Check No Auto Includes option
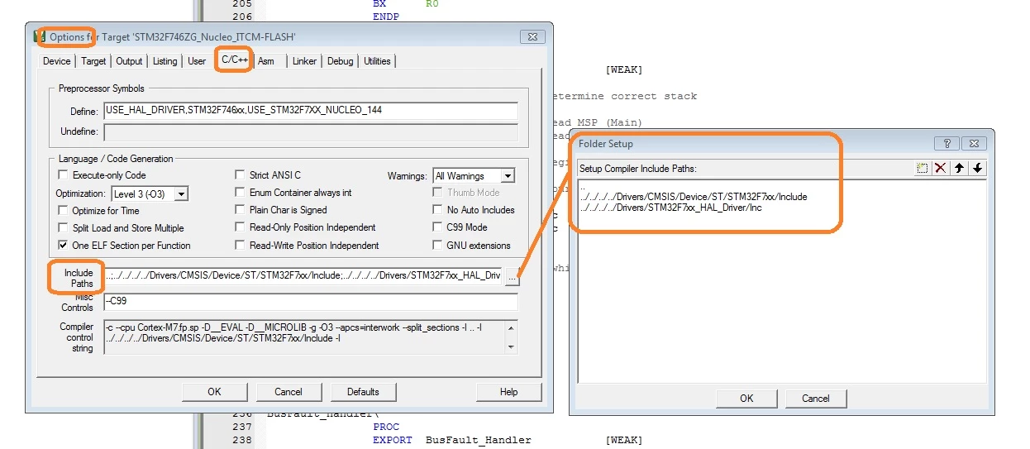The width and height of the screenshot is (1030, 449). point(437,210)
